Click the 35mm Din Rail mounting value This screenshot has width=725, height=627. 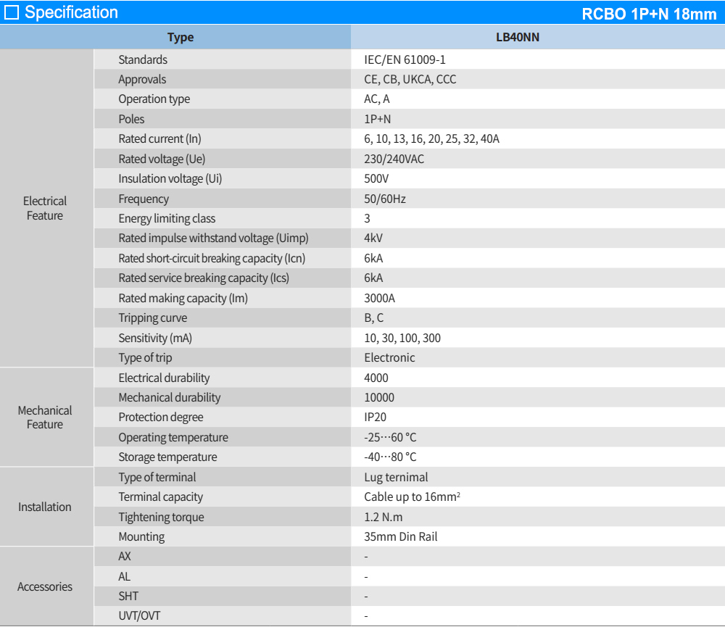[x=401, y=537]
